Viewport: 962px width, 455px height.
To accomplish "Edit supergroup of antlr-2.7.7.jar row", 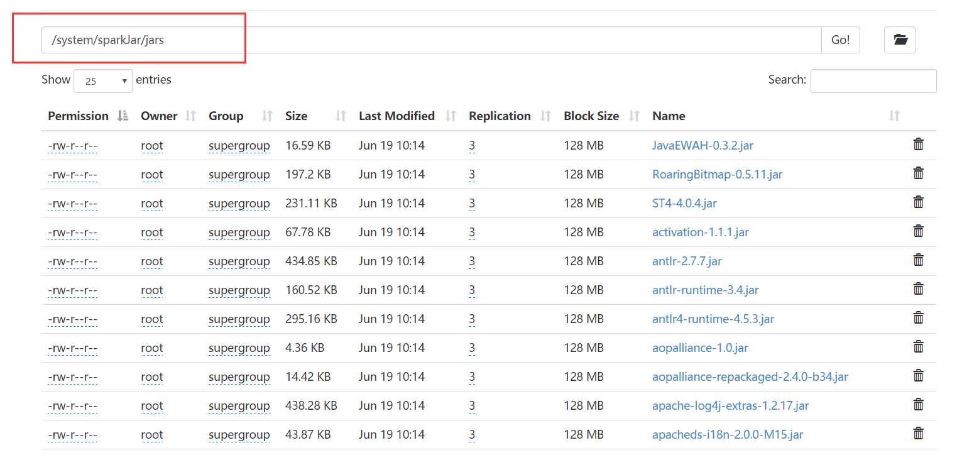I will pos(239,261).
